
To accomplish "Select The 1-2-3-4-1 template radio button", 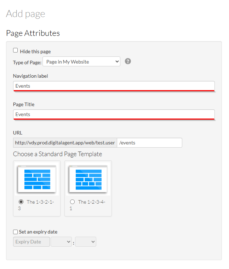I will click(73, 202).
